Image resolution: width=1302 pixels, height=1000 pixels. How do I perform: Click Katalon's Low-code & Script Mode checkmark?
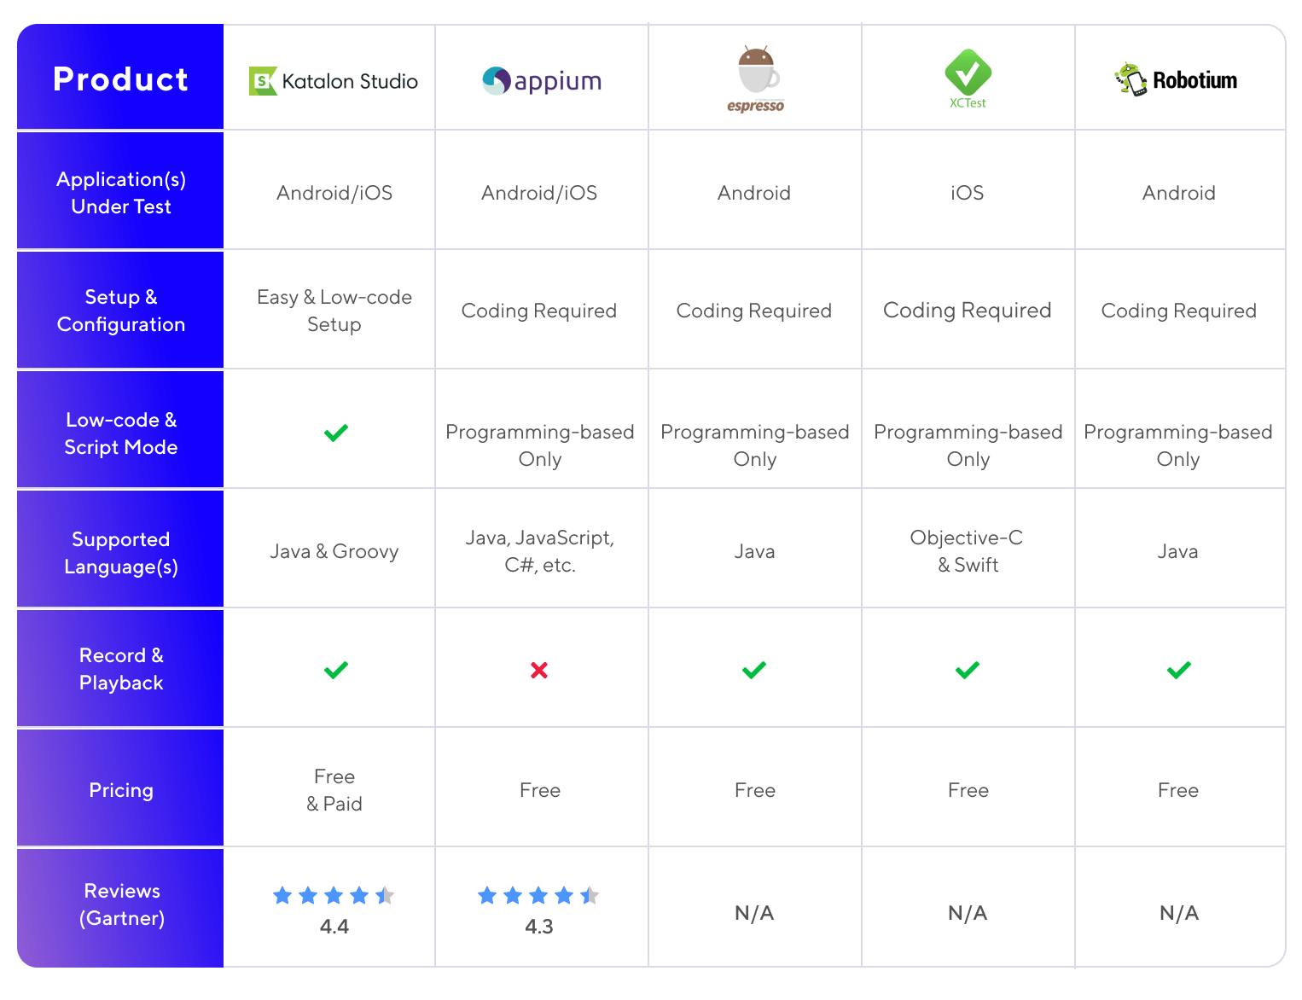(x=336, y=433)
